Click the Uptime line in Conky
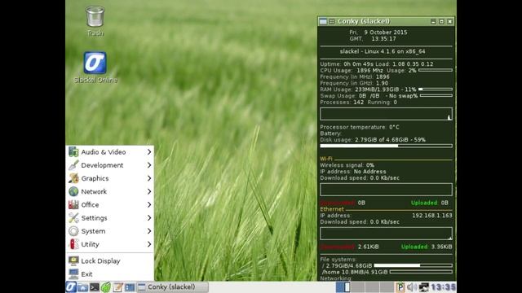The width and height of the screenshot is (522, 293). coord(377,64)
